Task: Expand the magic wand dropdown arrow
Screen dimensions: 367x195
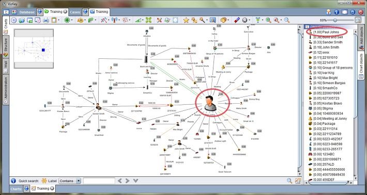Action: (x=207, y=20)
